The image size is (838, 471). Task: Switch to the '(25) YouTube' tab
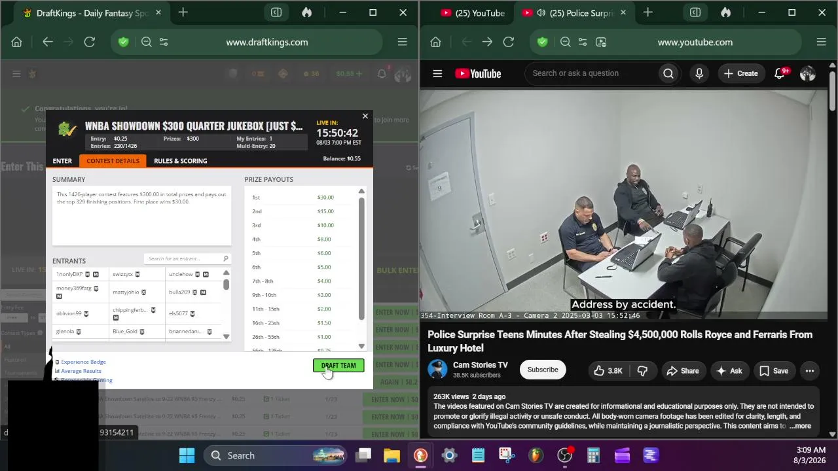[472, 13]
